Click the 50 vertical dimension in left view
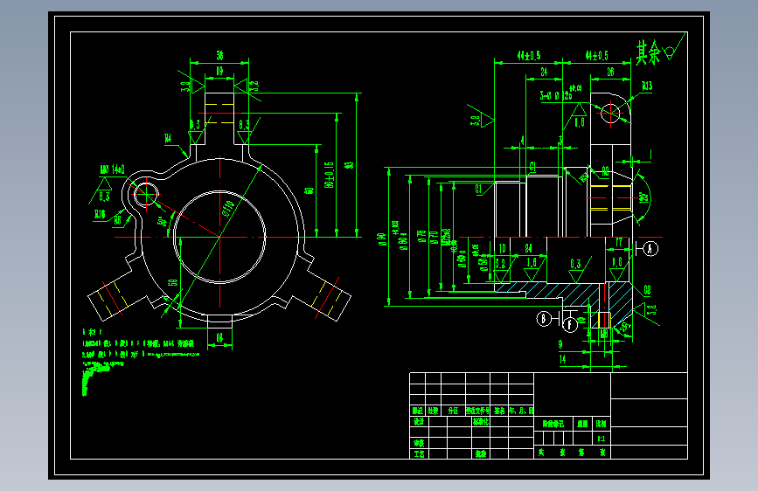The width and height of the screenshot is (758, 491). point(172,282)
